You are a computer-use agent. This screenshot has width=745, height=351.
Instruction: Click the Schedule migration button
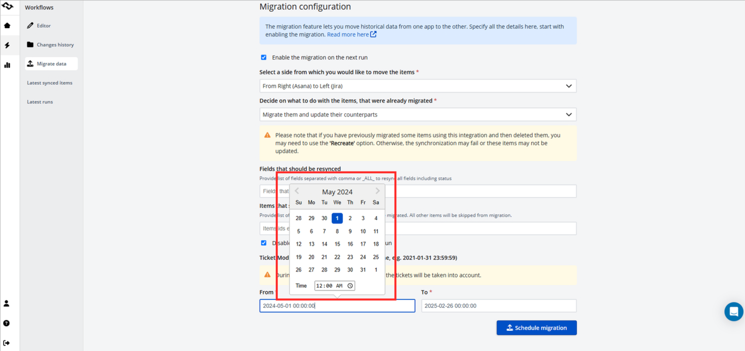[x=536, y=327]
